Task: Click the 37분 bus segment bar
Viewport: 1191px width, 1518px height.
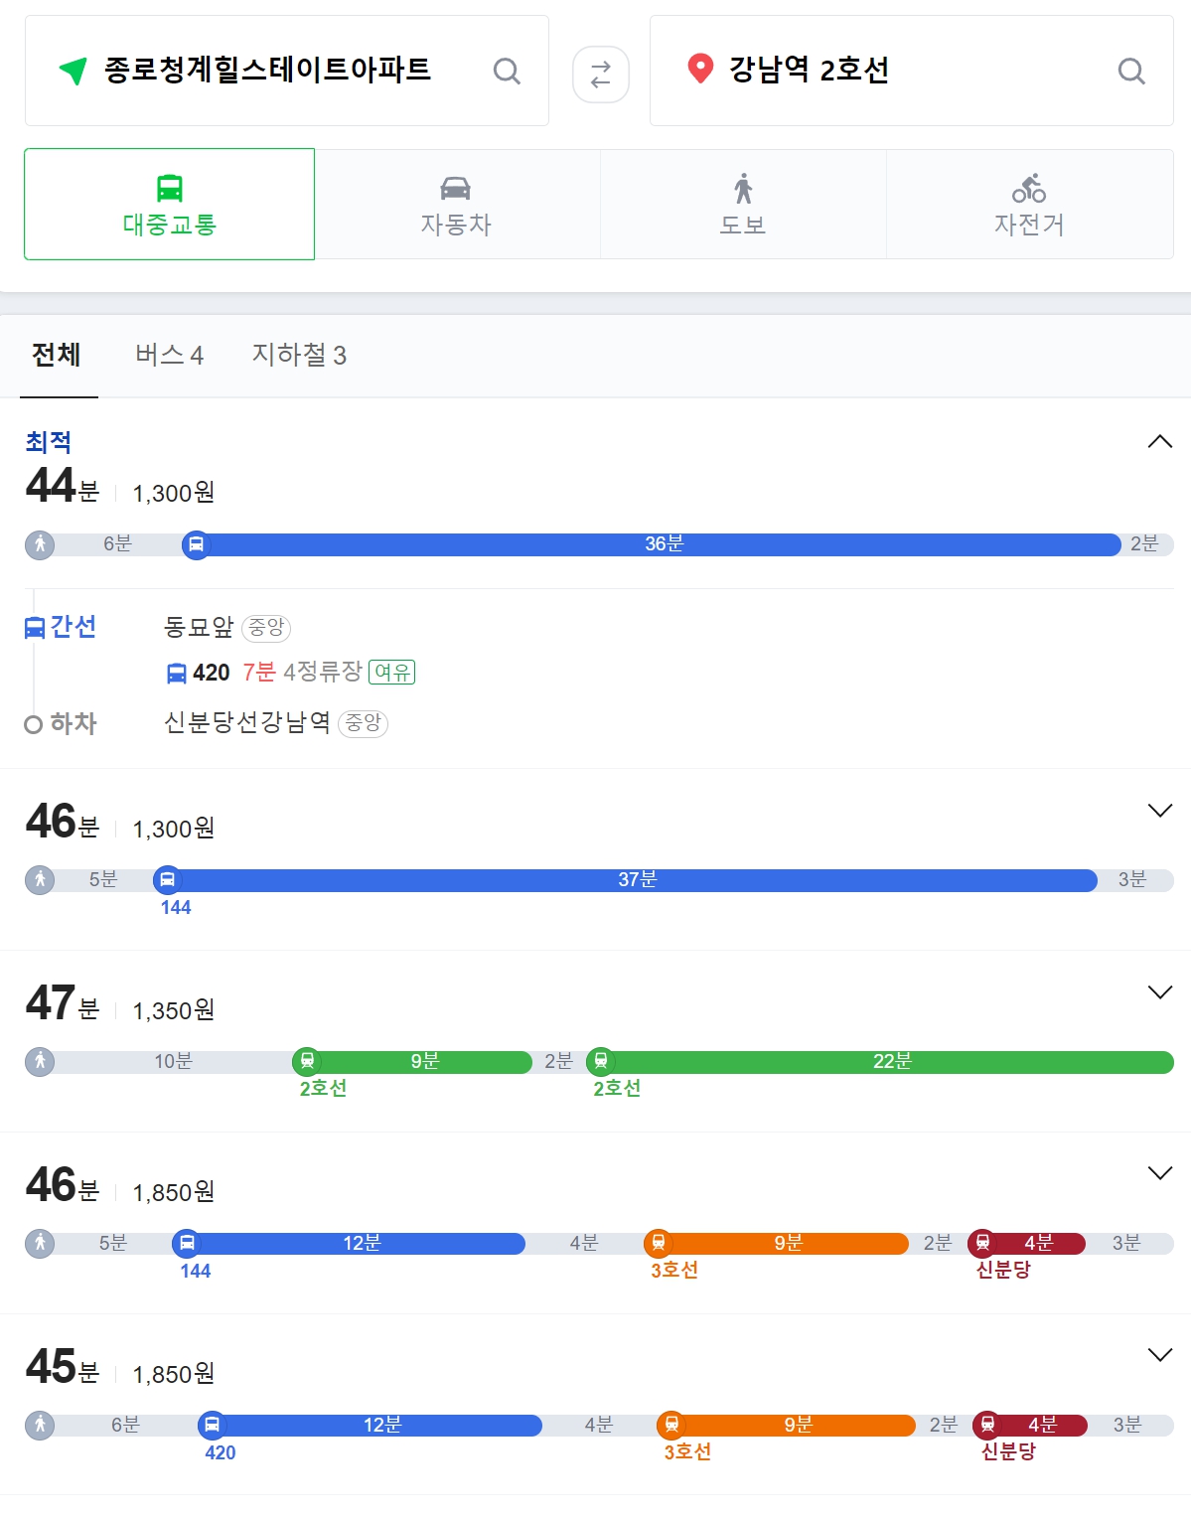Action: (x=637, y=880)
